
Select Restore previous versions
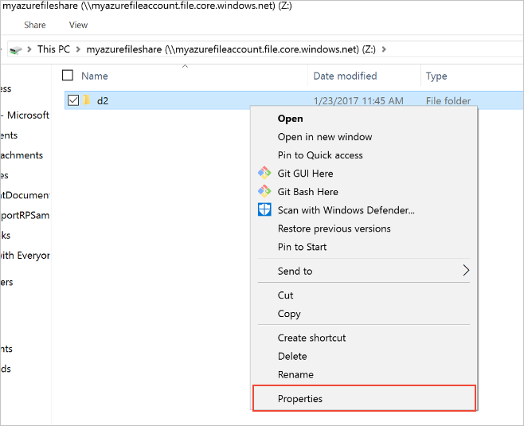coord(334,229)
